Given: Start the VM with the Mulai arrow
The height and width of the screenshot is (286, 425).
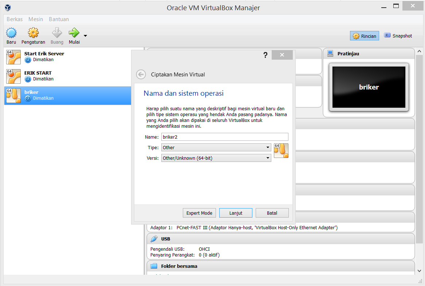Looking at the screenshot, I should point(74,33).
